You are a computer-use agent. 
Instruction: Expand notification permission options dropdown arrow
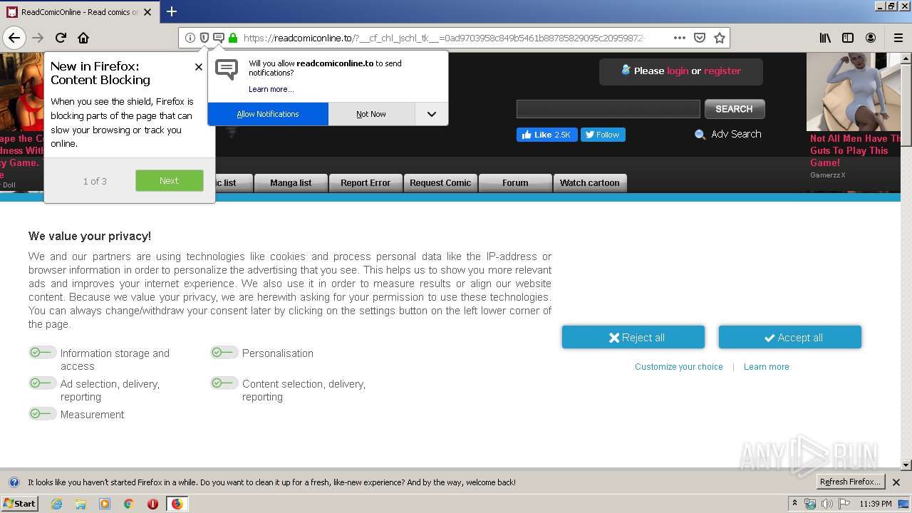(431, 114)
